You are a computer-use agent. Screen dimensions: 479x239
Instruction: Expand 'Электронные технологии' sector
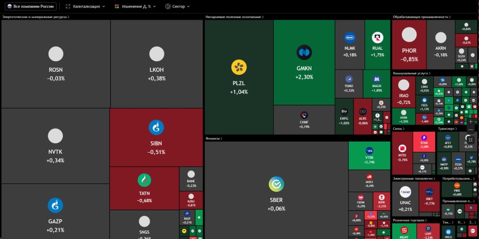pyautogui.click(x=414, y=178)
